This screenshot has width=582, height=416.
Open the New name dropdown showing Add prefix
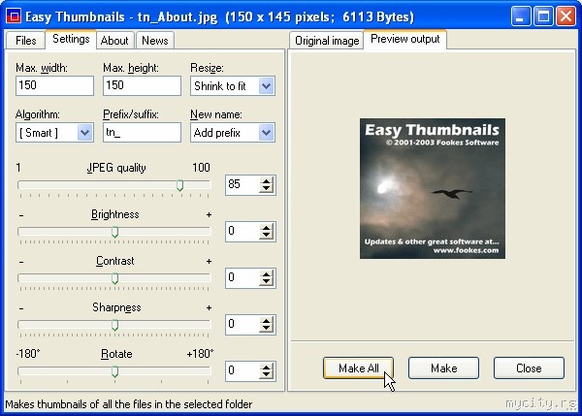point(233,133)
